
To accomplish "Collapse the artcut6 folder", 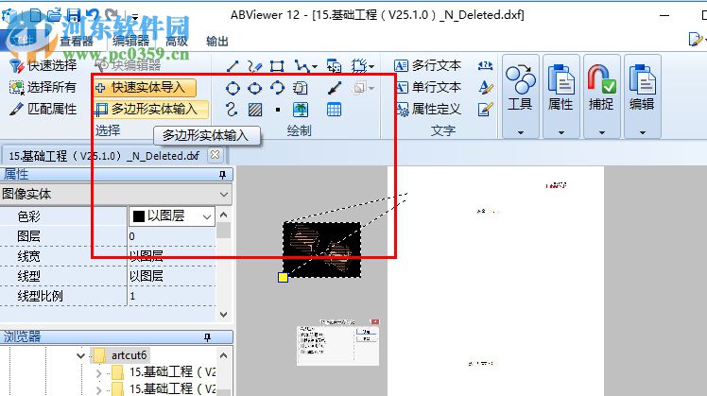I will point(80,356).
